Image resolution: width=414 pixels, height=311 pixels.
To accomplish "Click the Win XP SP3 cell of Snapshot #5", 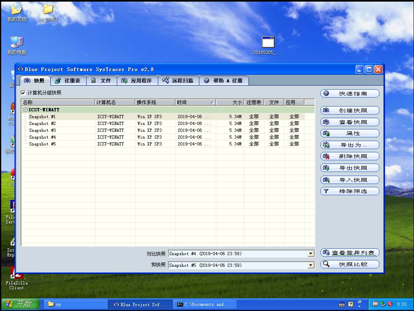I will tap(149, 144).
